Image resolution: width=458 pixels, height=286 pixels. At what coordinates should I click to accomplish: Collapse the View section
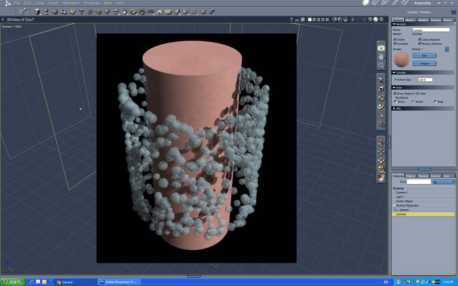[x=394, y=88]
